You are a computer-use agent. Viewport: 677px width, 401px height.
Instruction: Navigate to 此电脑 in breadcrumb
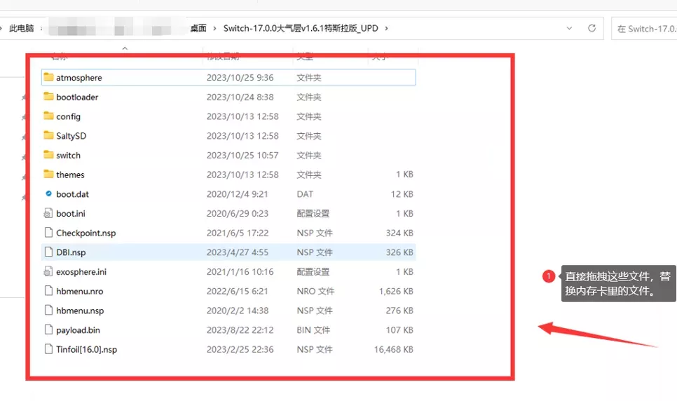(x=21, y=29)
